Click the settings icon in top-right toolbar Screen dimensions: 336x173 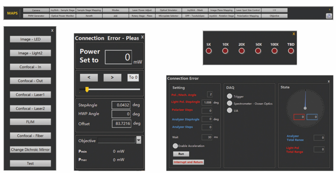tap(329, 16)
